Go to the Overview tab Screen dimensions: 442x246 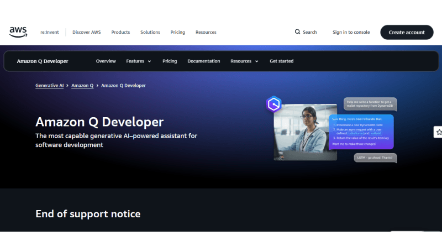tap(106, 61)
